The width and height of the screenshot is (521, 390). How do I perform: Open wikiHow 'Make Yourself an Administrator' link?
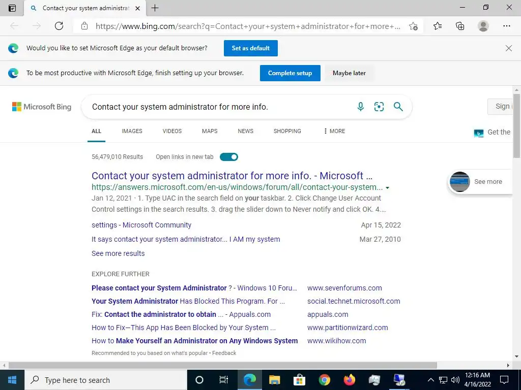195,341
